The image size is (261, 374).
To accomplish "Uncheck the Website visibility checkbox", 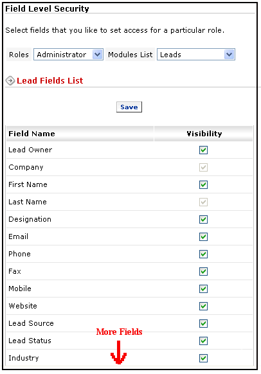I will click(203, 306).
